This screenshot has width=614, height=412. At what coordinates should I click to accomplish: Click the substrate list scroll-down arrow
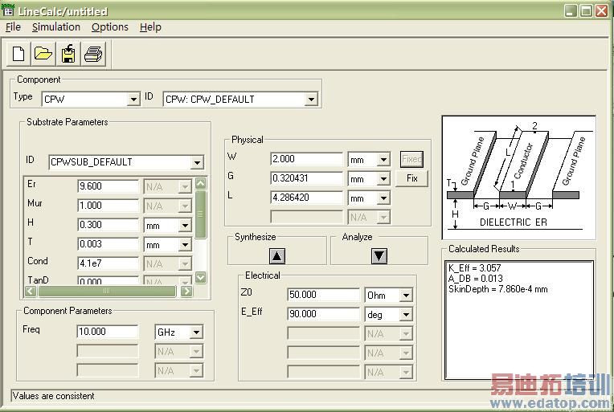tap(201, 277)
